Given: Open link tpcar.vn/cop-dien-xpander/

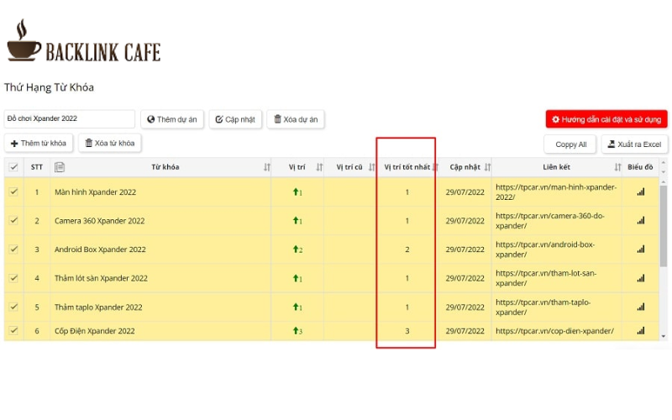Looking at the screenshot, I should click(554, 331).
